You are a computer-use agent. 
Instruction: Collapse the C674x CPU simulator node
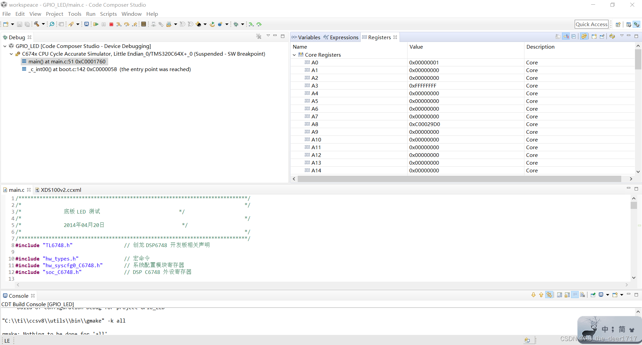11,54
